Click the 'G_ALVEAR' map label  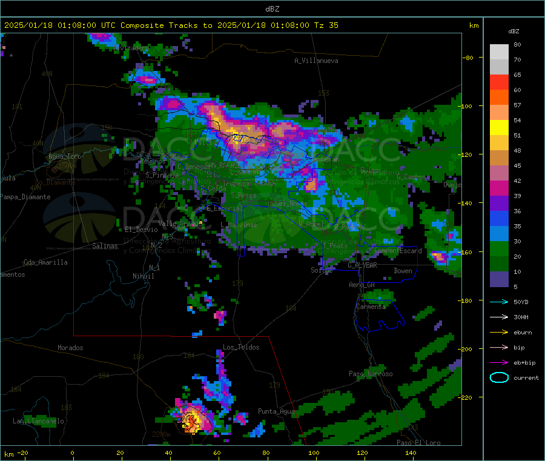(362, 265)
